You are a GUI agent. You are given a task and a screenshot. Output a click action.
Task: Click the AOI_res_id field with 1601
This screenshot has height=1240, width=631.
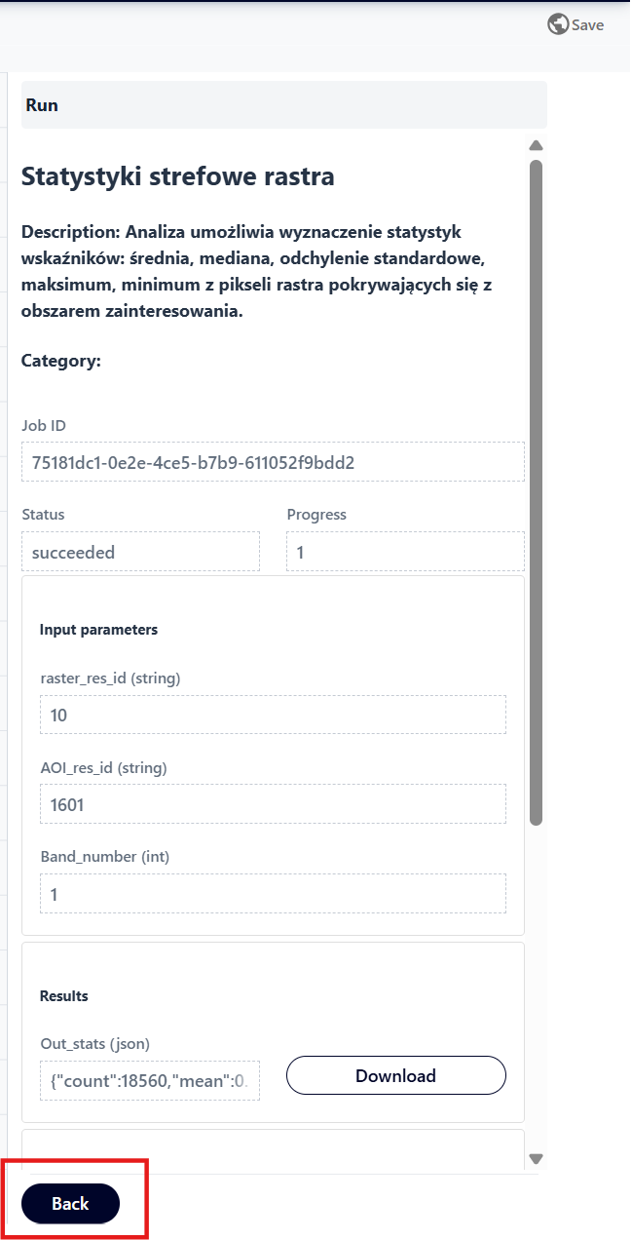pyautogui.click(x=274, y=804)
